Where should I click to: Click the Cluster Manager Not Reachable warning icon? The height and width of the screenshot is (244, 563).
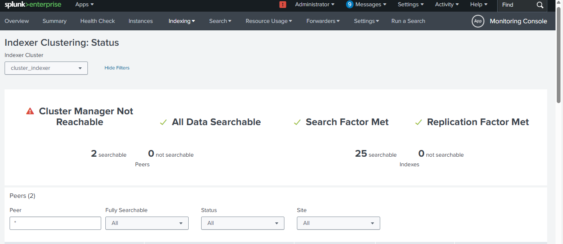pyautogui.click(x=30, y=111)
